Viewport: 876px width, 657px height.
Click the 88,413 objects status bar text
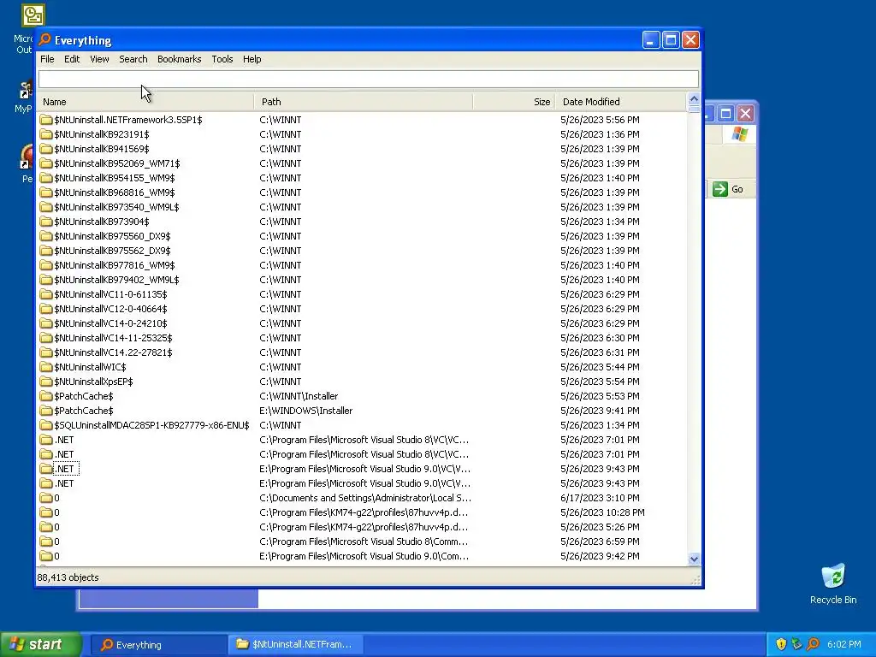point(68,577)
